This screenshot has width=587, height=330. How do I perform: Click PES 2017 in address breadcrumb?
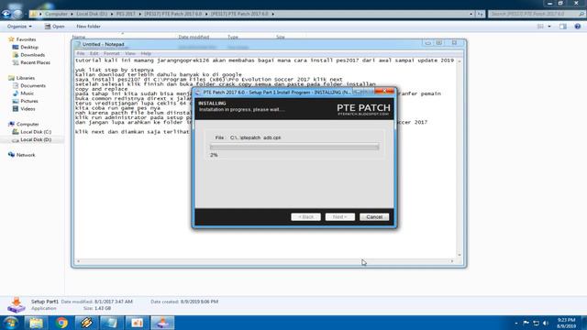126,14
